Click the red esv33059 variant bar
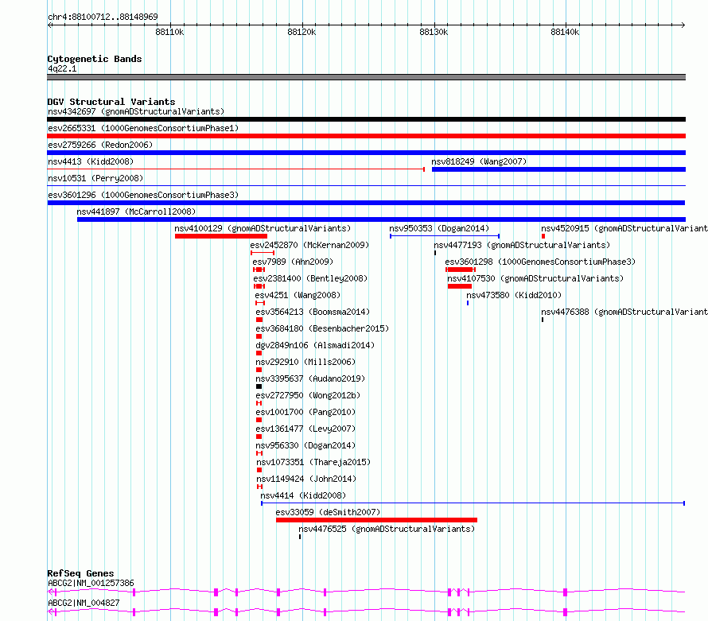Screen dimensions: 708x621 click(376, 520)
